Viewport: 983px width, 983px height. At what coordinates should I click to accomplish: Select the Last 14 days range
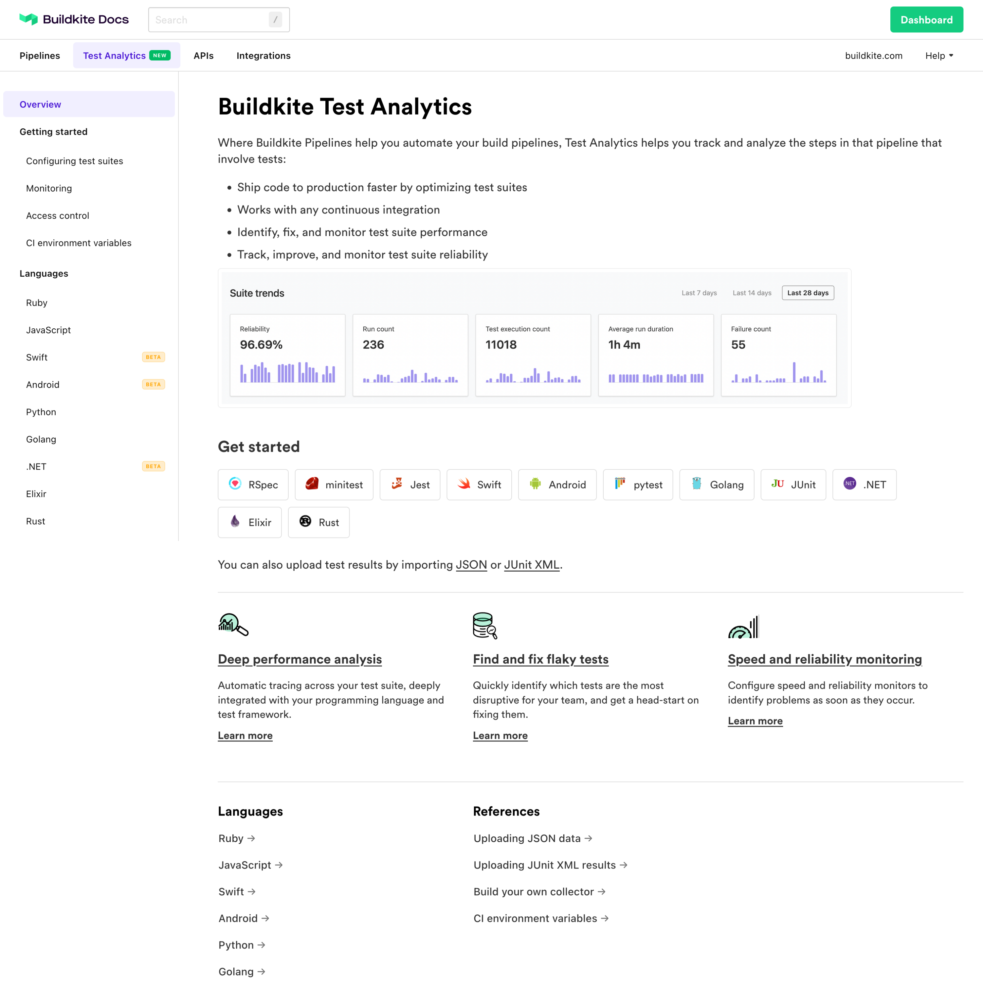(x=752, y=293)
